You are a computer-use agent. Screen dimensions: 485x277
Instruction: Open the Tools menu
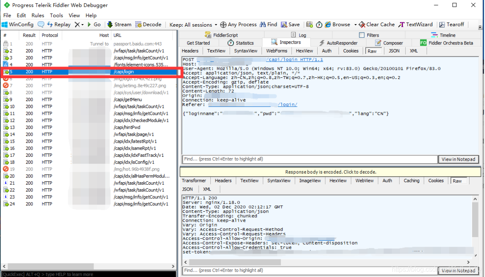pyautogui.click(x=56, y=15)
